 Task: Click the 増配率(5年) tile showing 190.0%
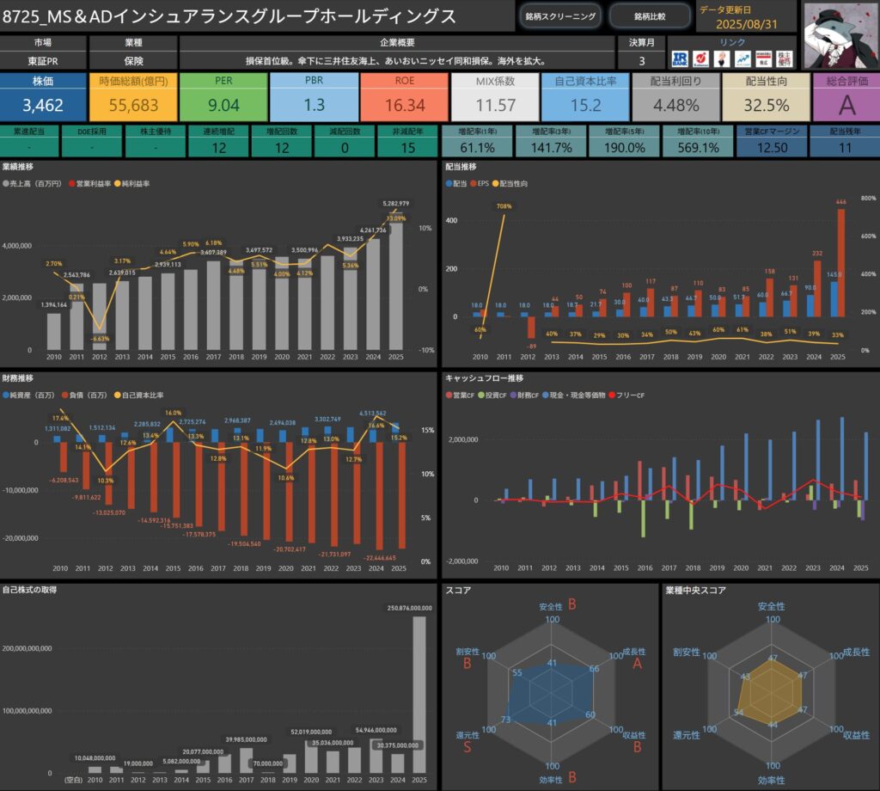coord(625,141)
